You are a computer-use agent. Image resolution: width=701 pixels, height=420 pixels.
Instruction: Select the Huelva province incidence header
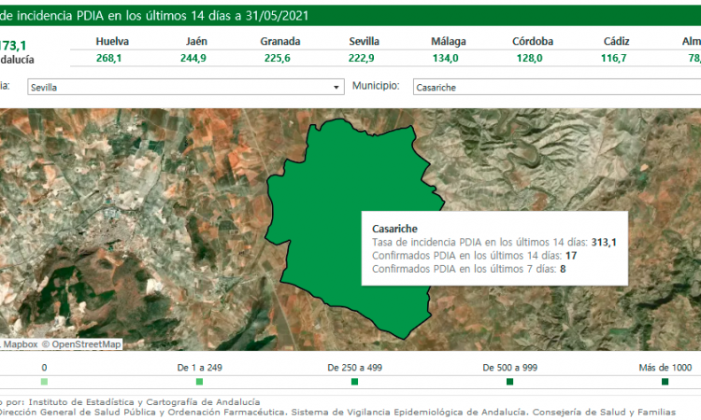112,42
